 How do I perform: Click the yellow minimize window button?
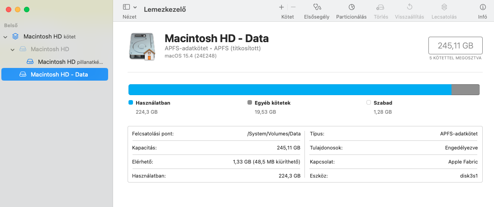click(18, 10)
